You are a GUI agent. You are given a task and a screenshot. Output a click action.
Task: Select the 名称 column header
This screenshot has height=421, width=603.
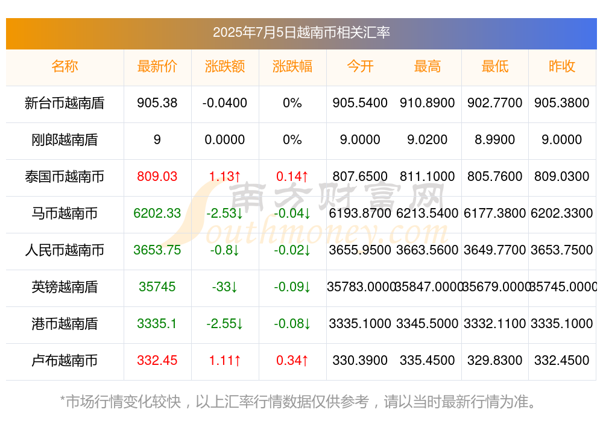(65, 66)
